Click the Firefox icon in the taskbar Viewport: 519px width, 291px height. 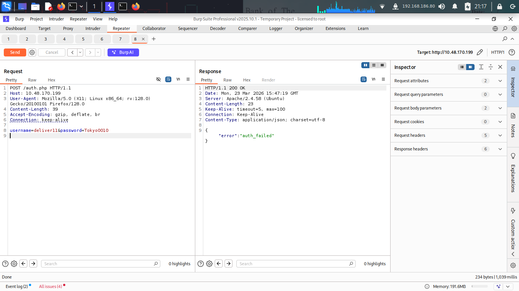(x=61, y=6)
